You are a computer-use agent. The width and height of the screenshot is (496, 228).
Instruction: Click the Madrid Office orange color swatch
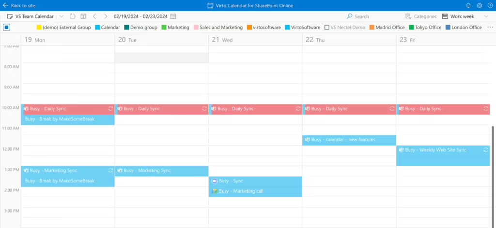(x=372, y=28)
